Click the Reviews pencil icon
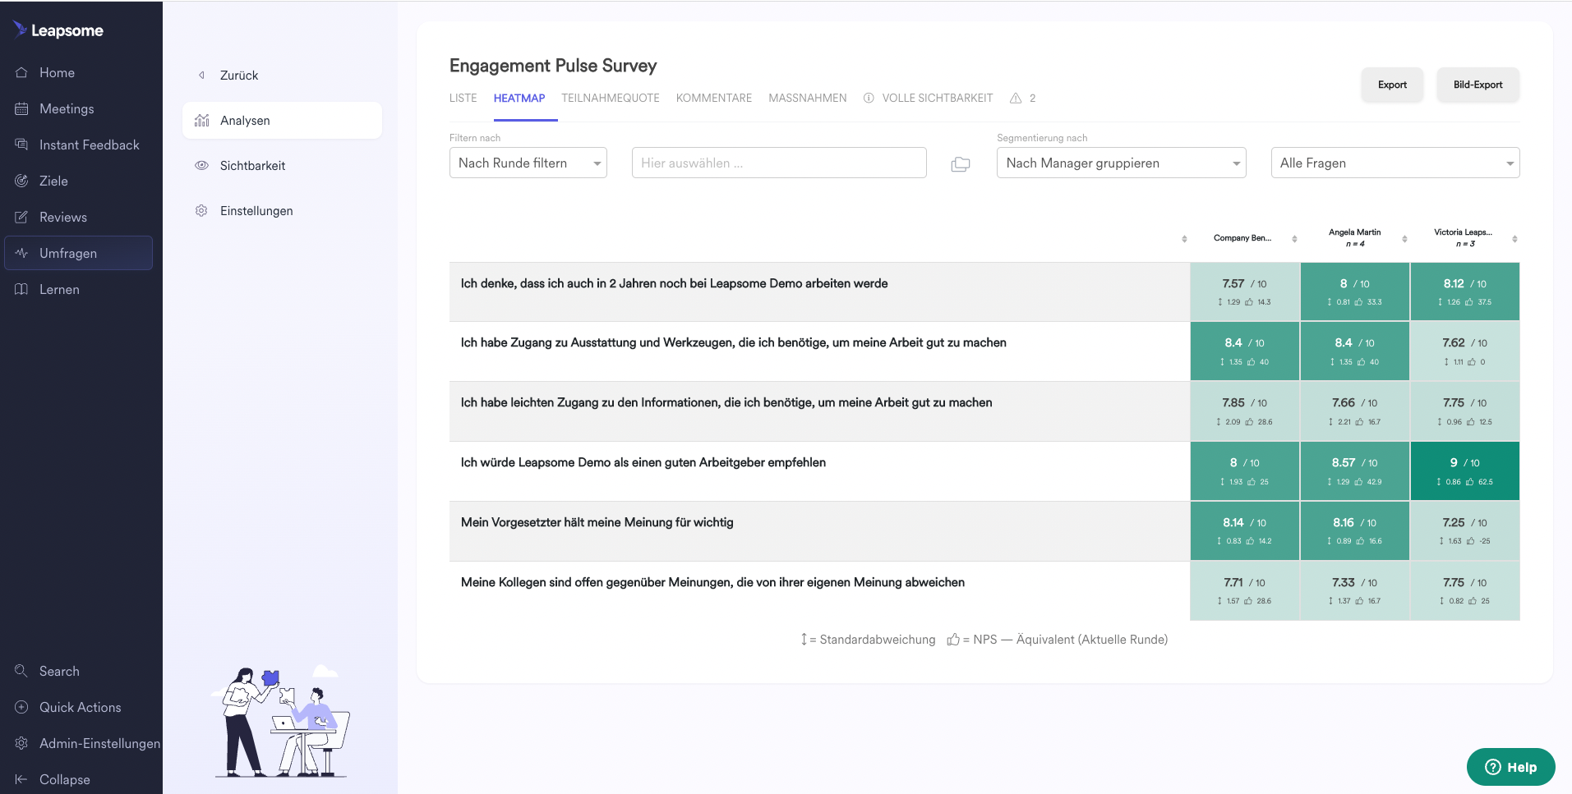 [21, 218]
